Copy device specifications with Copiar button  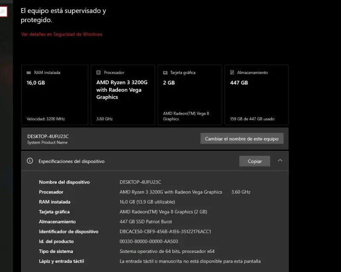click(x=254, y=161)
